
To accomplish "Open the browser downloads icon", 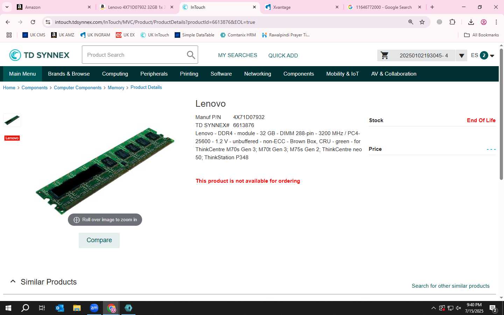I will [x=471, y=22].
